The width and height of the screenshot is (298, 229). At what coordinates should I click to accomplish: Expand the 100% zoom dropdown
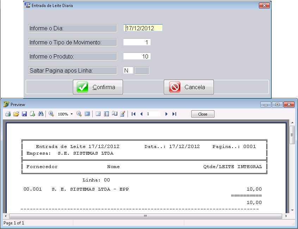(72, 114)
